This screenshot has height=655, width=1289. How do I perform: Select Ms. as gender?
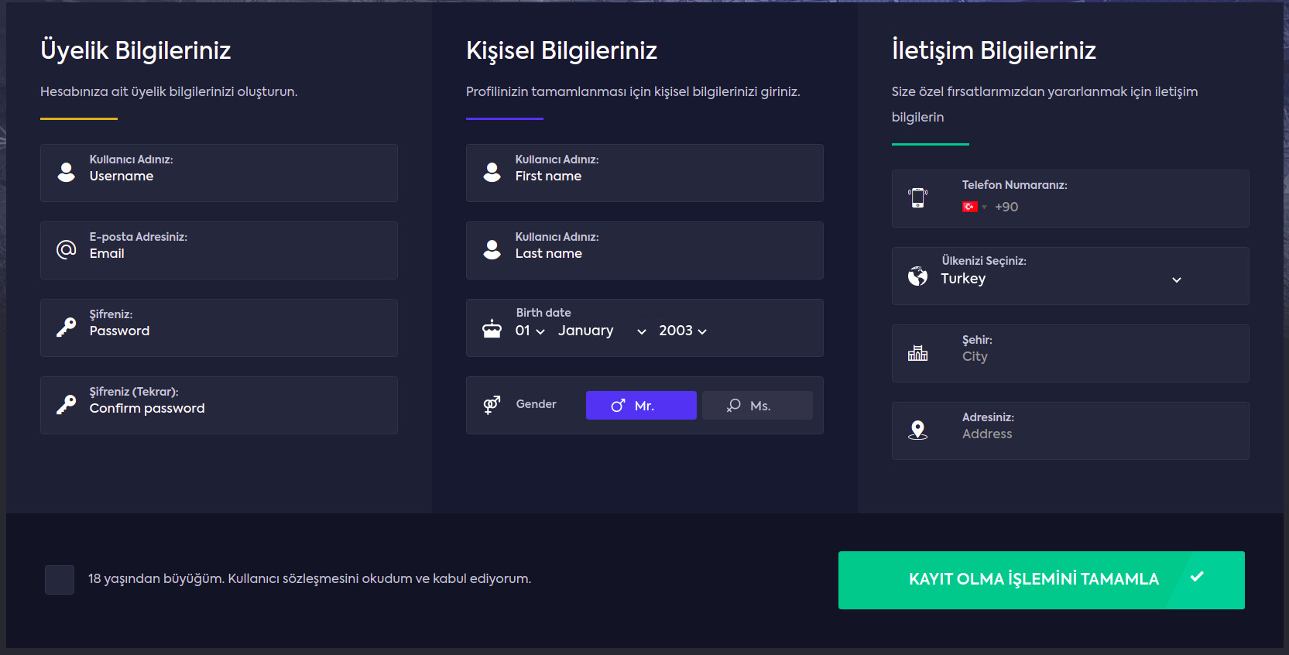pos(757,406)
